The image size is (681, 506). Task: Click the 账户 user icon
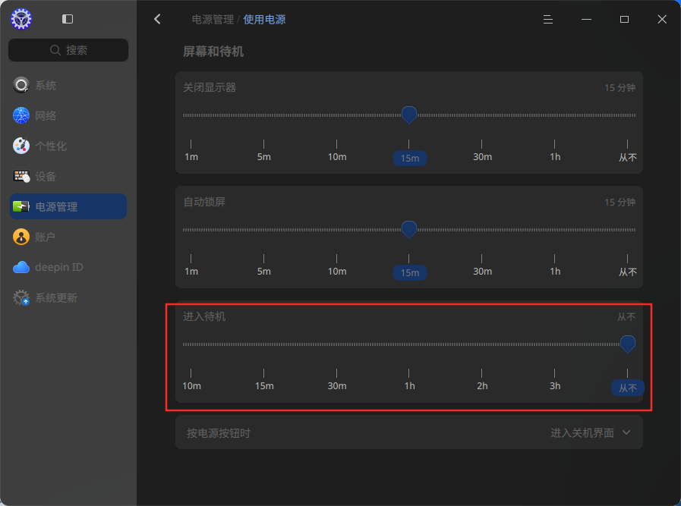tap(20, 237)
